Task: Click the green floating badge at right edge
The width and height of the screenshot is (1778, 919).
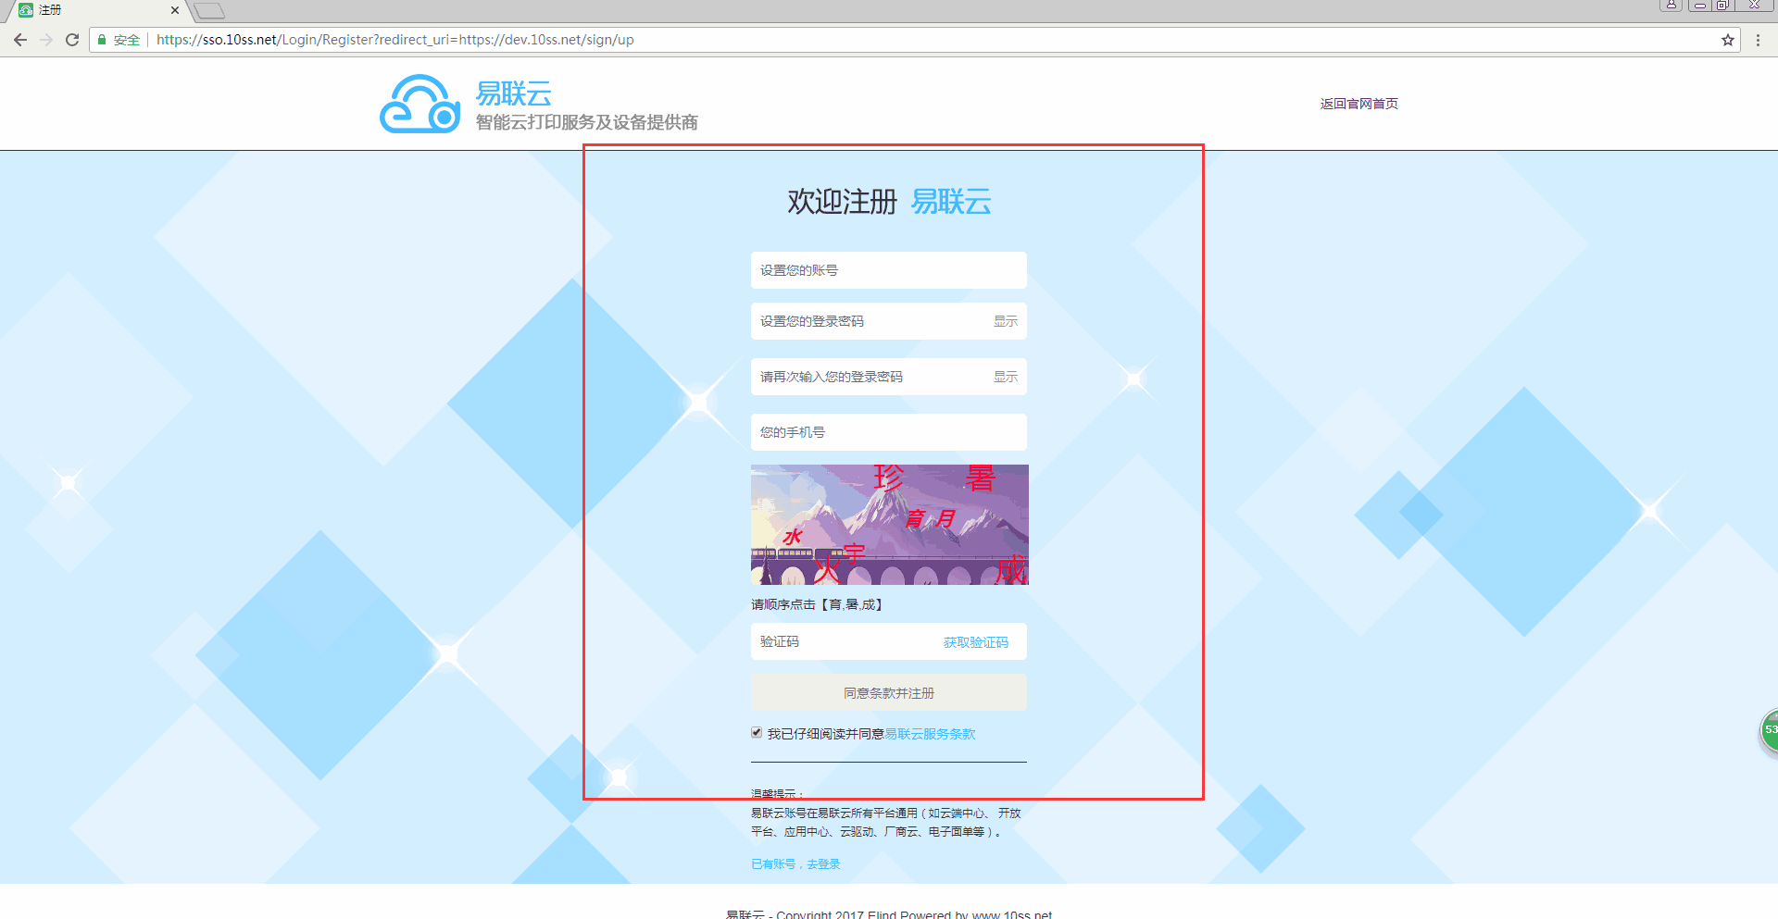Action: coord(1769,731)
